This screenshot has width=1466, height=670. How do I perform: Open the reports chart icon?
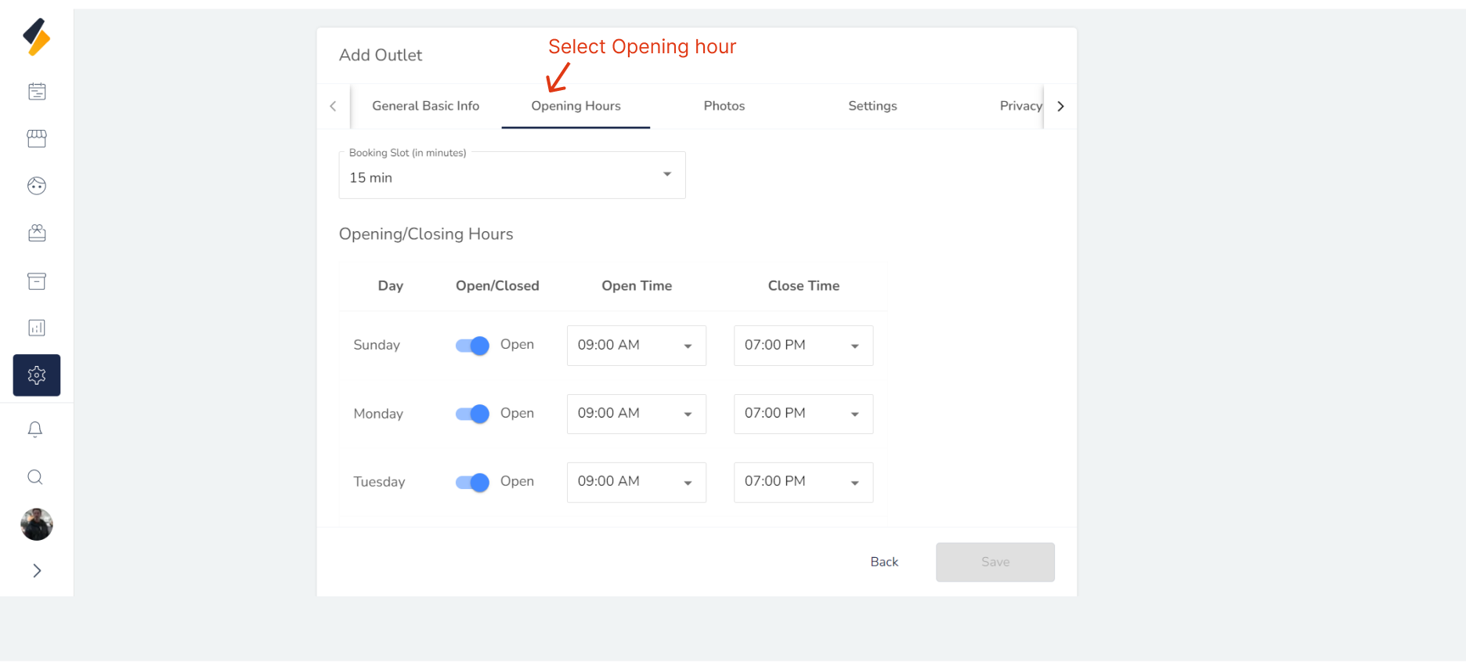pos(37,328)
